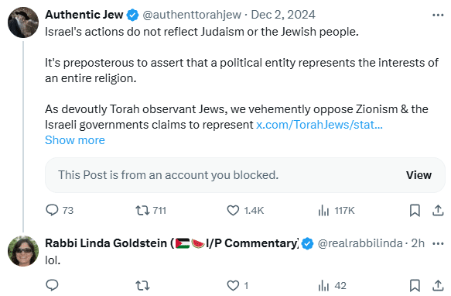Share Rabbi Linda Goldstein's reply
This screenshot has width=451, height=296.
[x=438, y=286]
